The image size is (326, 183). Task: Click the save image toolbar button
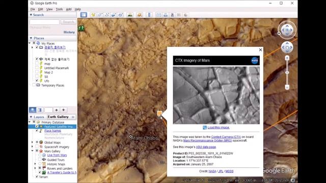tap(172, 15)
